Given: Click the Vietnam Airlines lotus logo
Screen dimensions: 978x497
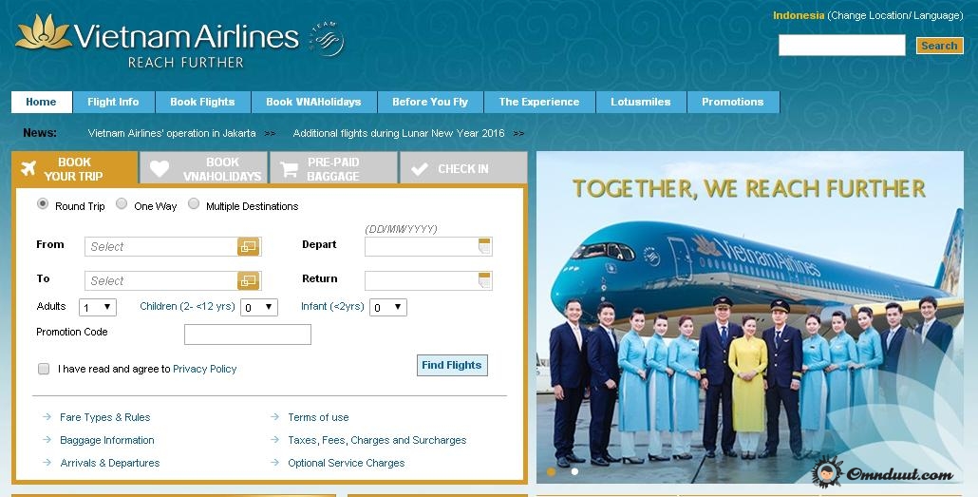Looking at the screenshot, I should tap(44, 32).
